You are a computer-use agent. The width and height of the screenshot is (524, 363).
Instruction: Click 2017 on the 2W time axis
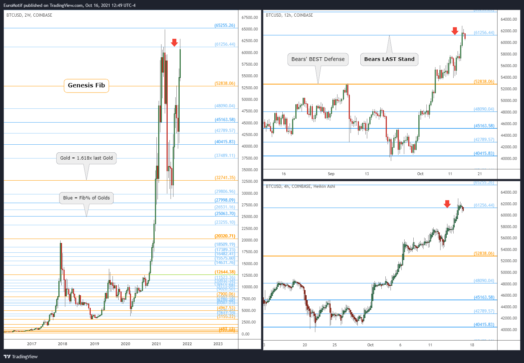pyautogui.click(x=32, y=344)
